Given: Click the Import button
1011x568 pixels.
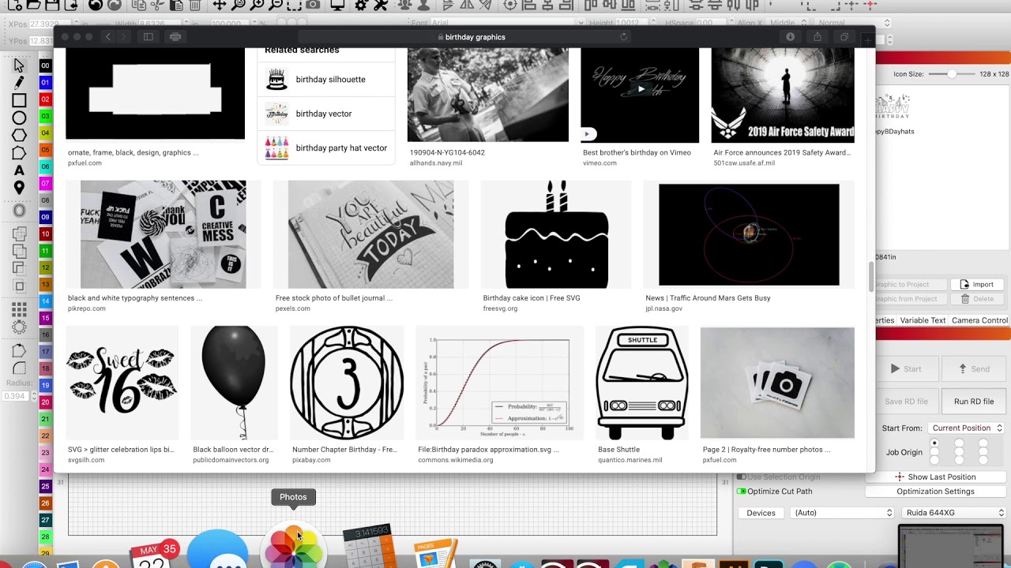Looking at the screenshot, I should click(975, 285).
